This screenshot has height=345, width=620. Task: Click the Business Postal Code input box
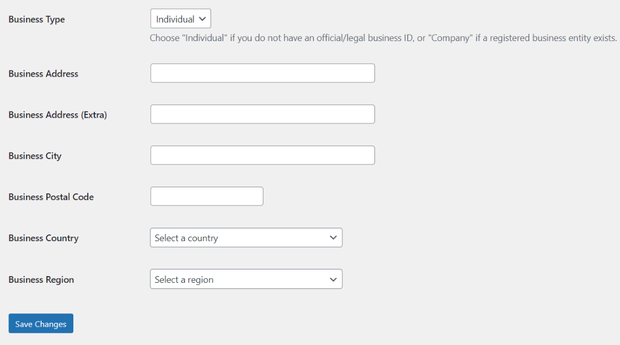click(x=207, y=196)
